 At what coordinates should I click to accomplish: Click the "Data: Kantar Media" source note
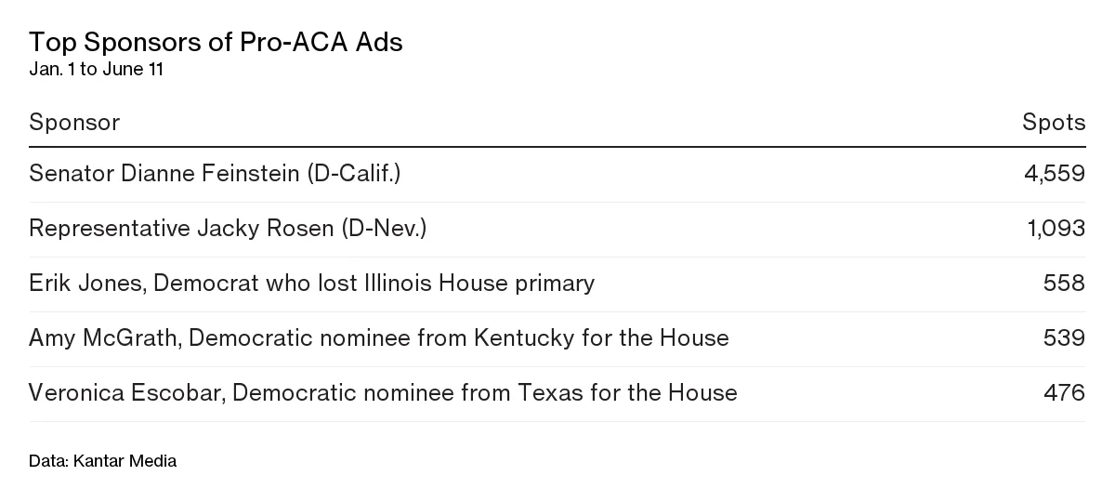102,461
